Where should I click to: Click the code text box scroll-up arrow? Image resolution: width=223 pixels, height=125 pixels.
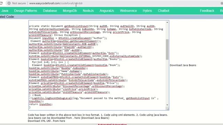click(167, 22)
